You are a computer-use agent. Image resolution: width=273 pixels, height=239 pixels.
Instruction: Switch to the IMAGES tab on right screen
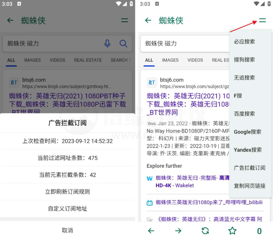(170, 60)
